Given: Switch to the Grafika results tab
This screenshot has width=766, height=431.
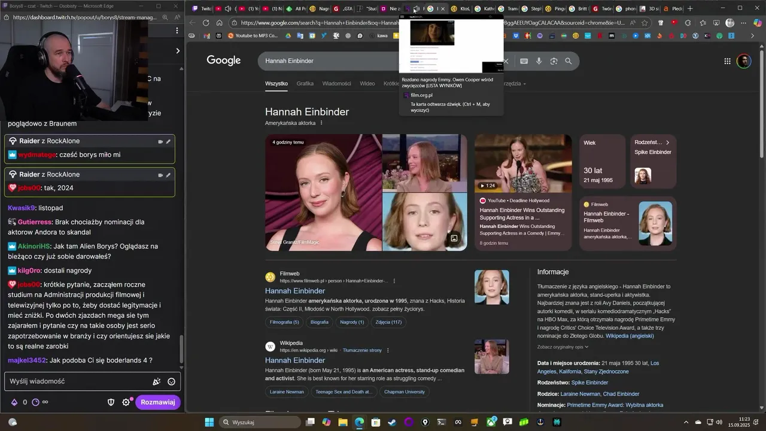Looking at the screenshot, I should click(305, 83).
